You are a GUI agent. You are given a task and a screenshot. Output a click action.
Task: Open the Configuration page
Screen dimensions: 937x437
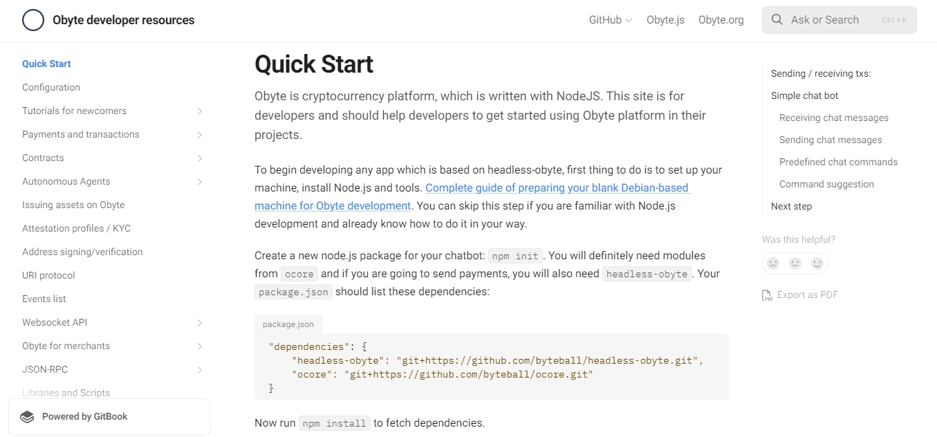(x=51, y=87)
